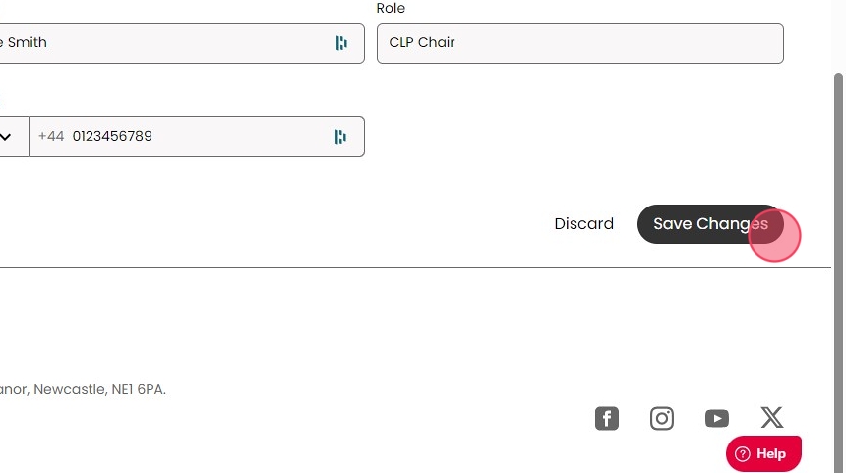The height and width of the screenshot is (473, 846).
Task: Click the +44 dialing prefix
Action: click(x=51, y=137)
